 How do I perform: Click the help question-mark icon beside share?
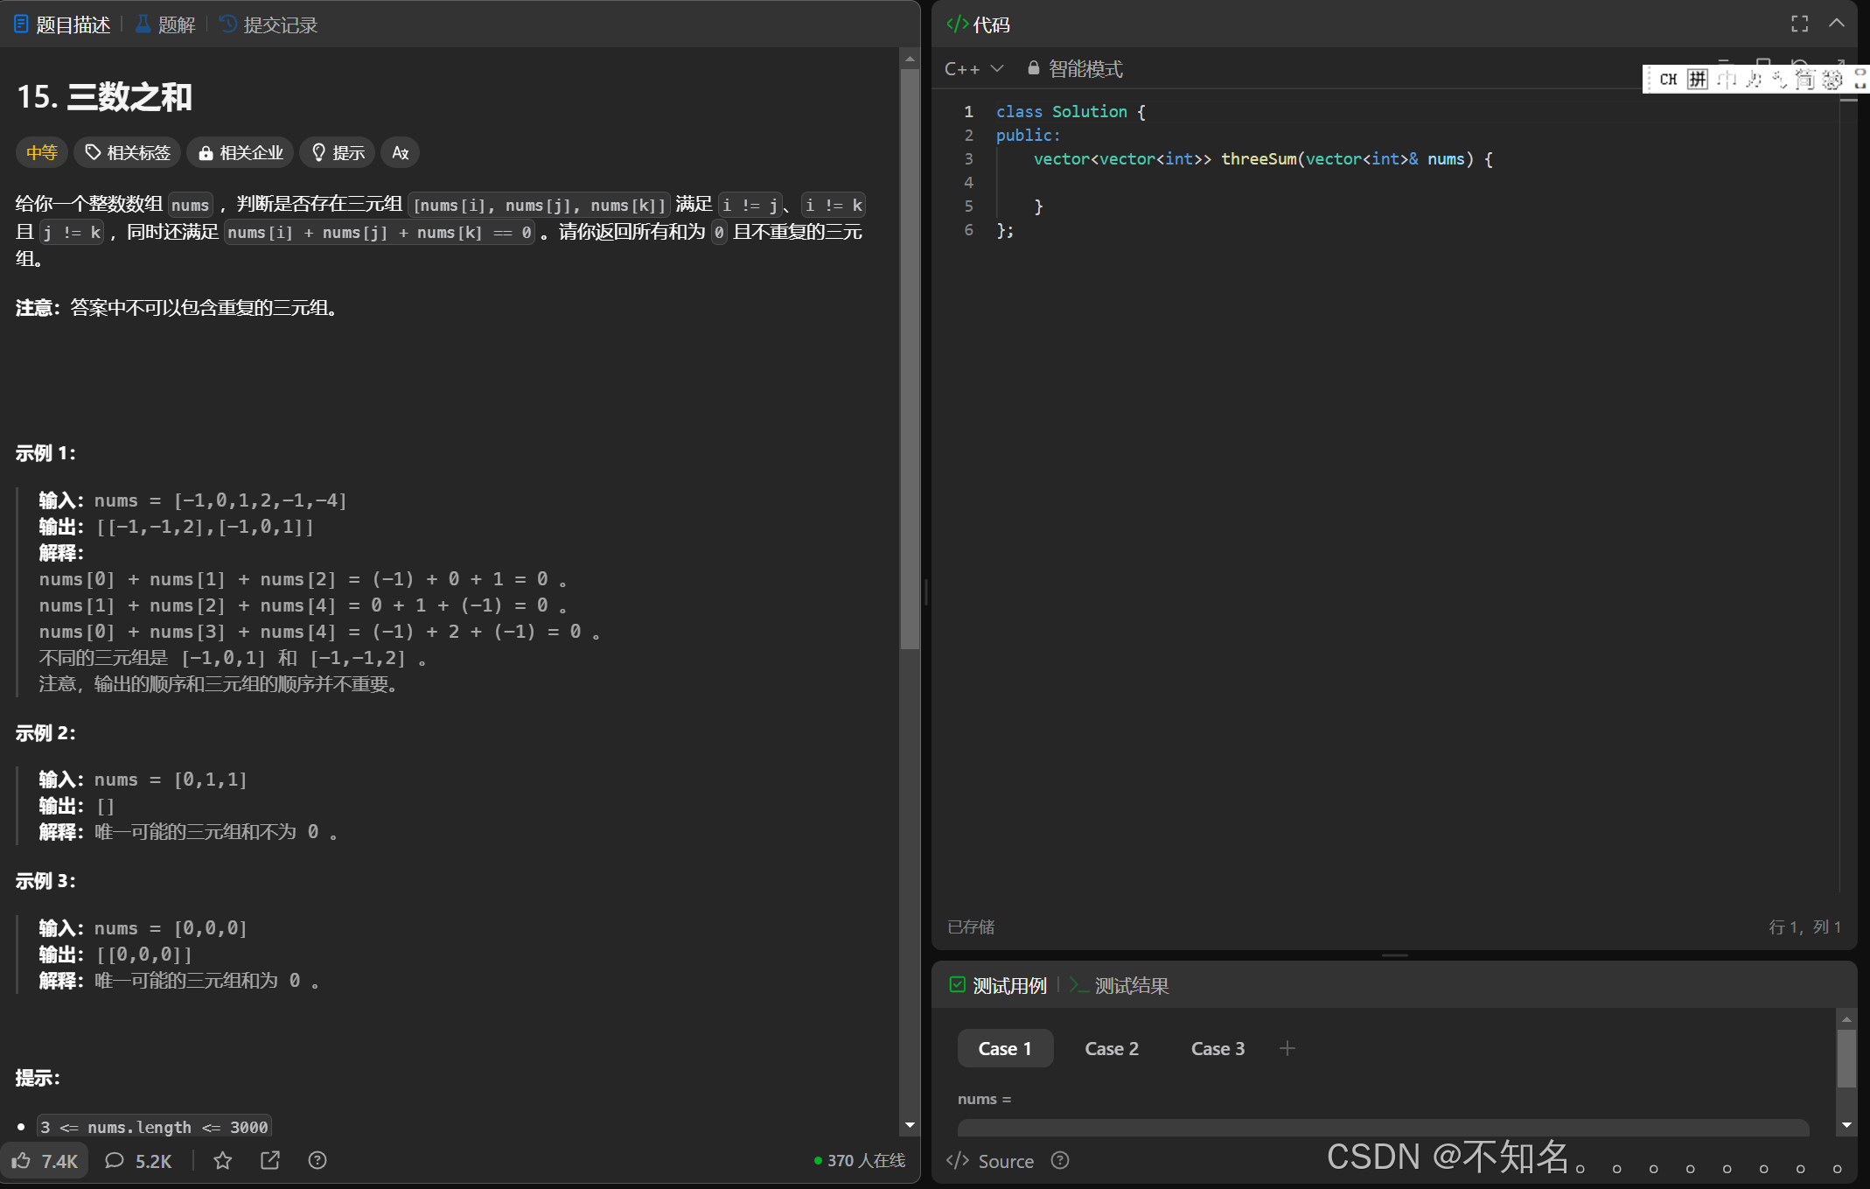[317, 1160]
